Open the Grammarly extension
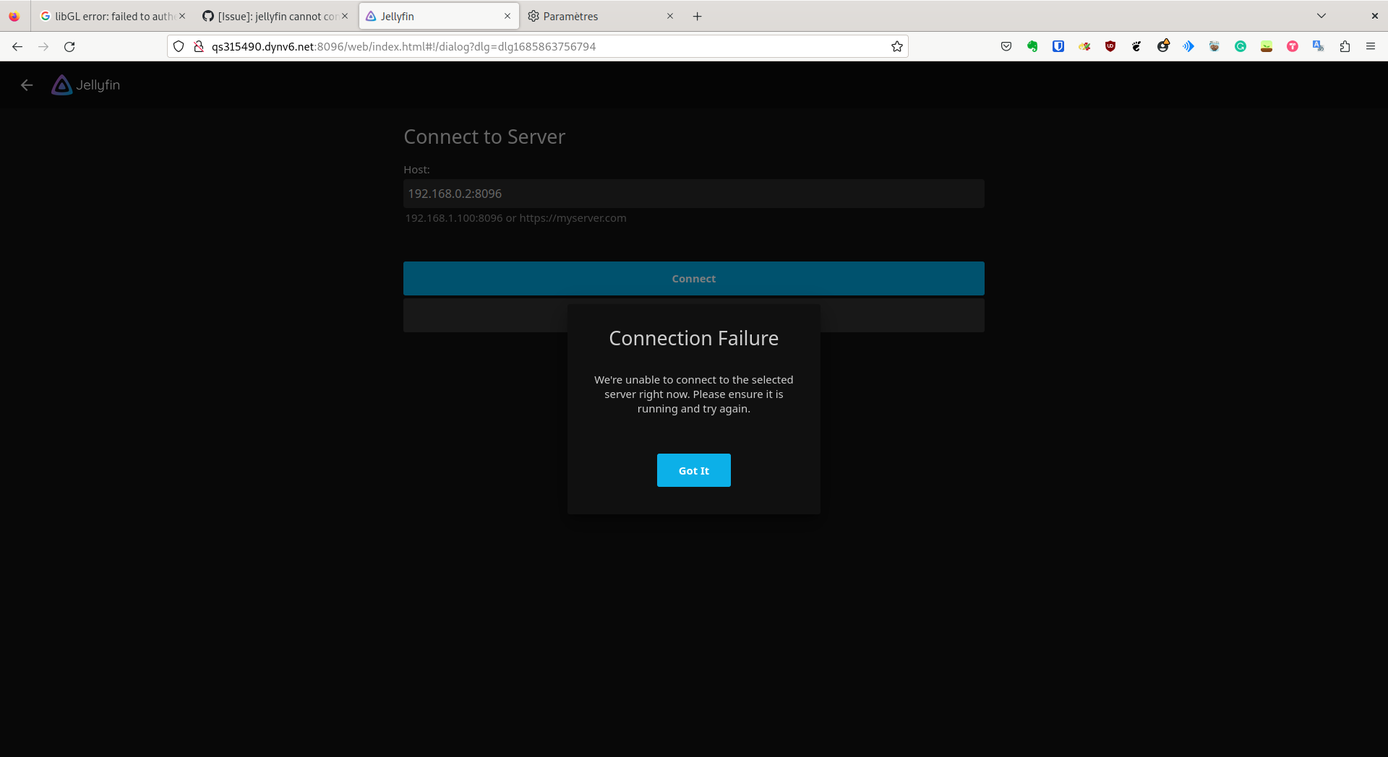The width and height of the screenshot is (1388, 757). [1241, 46]
